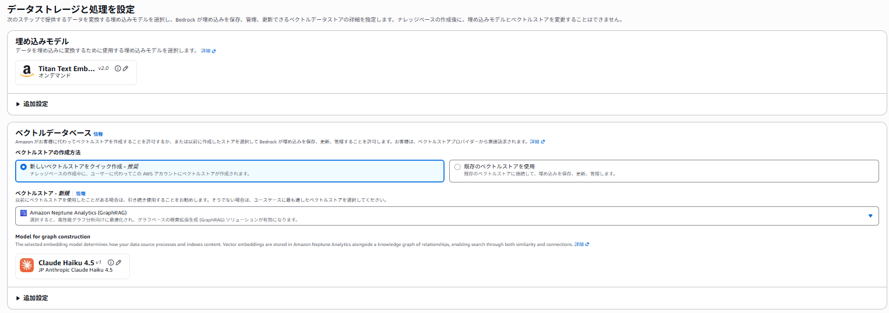Open the Amazon Neptune Analytics (GraphRAG) vector store dropdown
Viewport: 889px width, 313px height.
click(447, 216)
